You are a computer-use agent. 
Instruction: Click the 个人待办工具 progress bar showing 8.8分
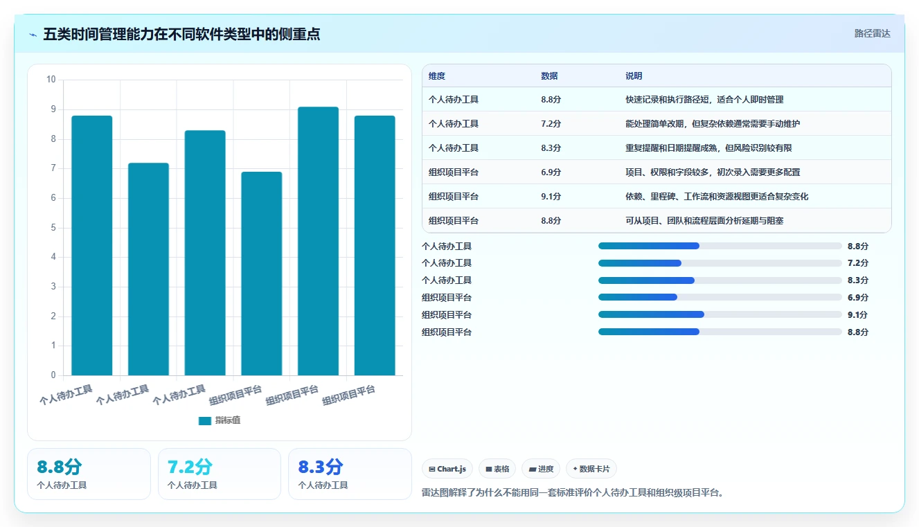[720, 246]
